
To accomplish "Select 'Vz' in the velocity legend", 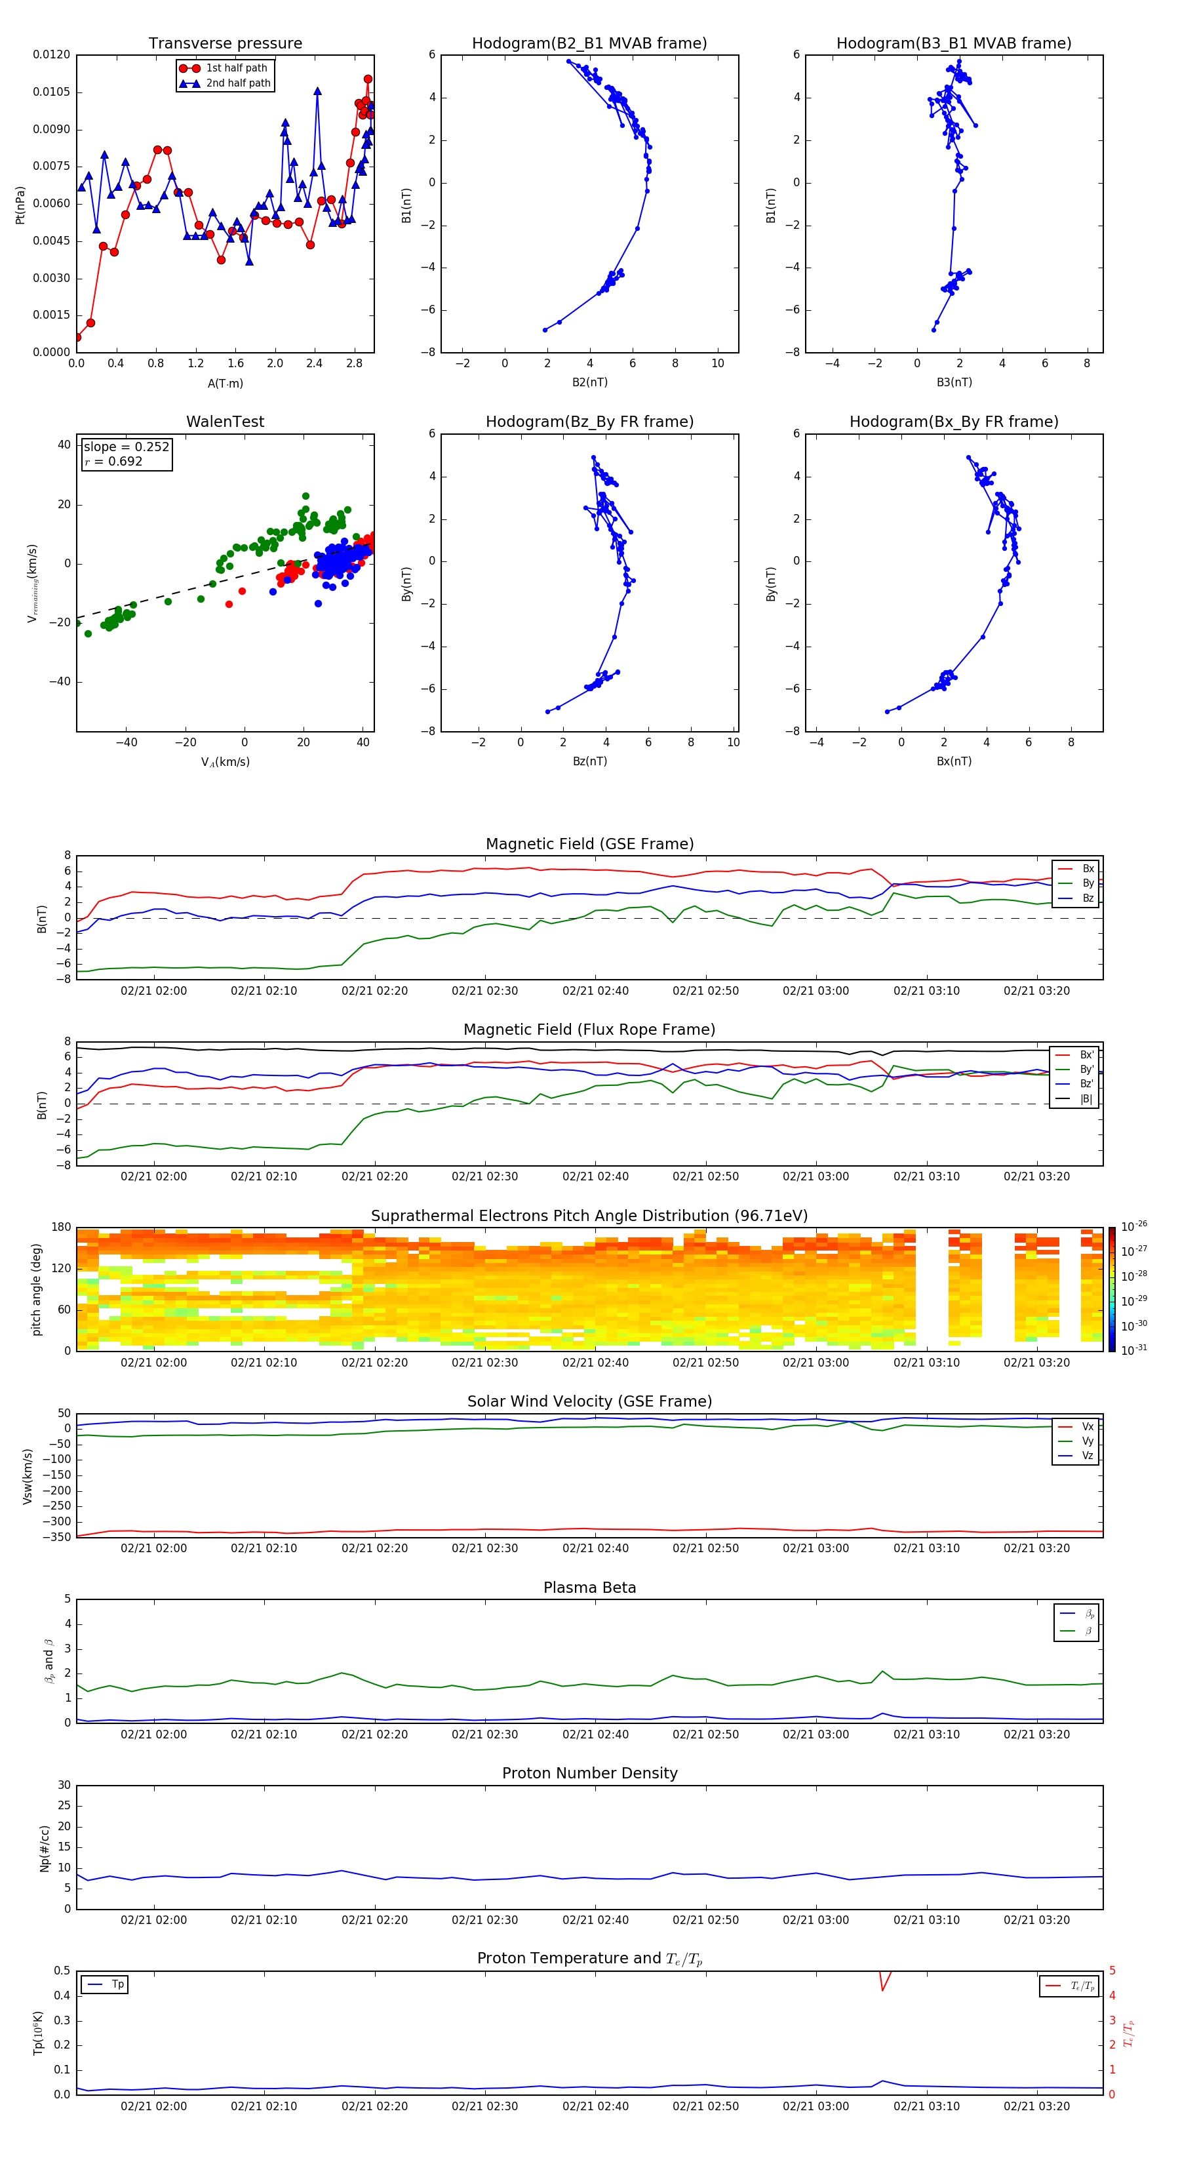I will click(1076, 1455).
